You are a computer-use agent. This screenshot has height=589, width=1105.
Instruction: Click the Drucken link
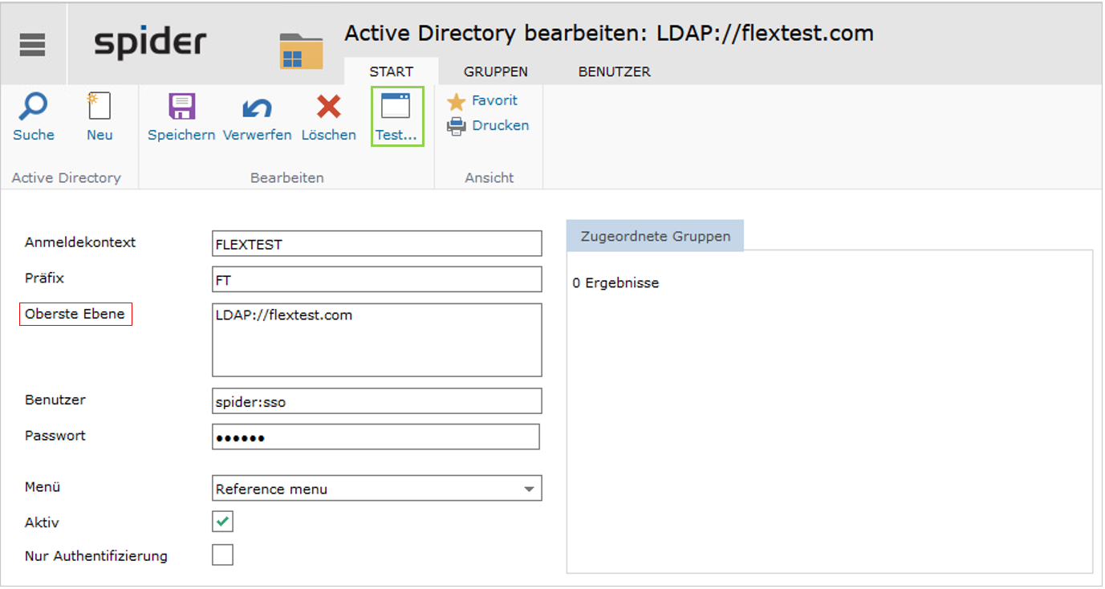501,125
